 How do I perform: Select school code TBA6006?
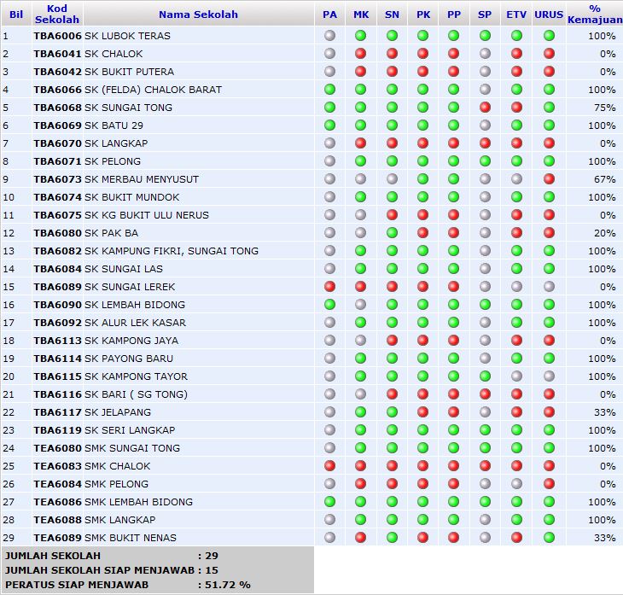point(58,36)
